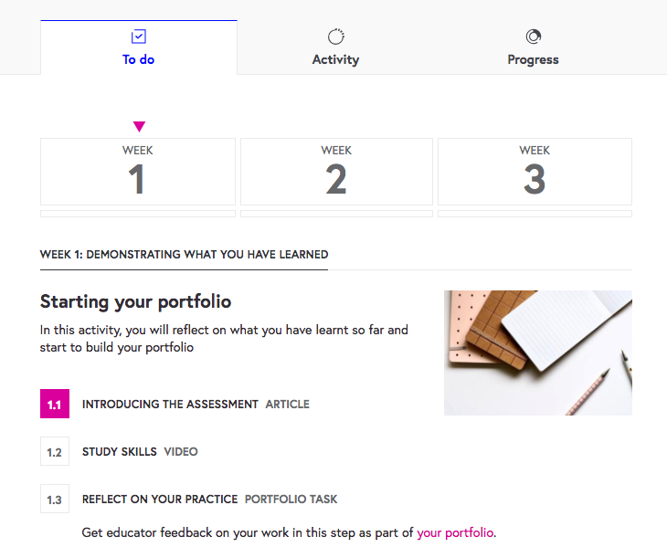This screenshot has height=558, width=667.
Task: Select the Week 1 card
Action: [138, 172]
